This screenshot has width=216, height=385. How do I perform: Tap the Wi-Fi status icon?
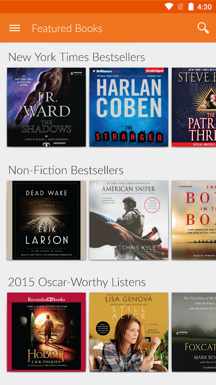[x=169, y=6]
